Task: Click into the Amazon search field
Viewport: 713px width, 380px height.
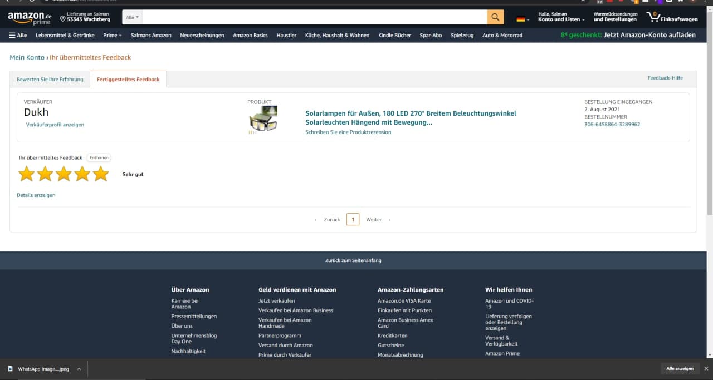Action: [x=315, y=17]
